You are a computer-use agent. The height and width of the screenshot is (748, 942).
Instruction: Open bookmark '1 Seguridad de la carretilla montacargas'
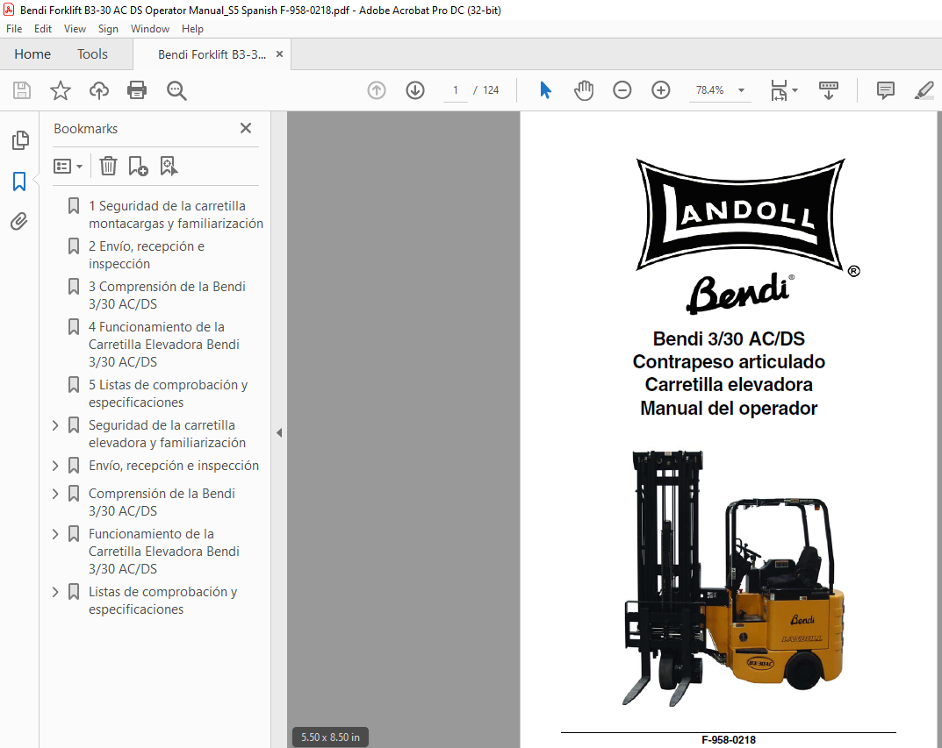pyautogui.click(x=176, y=215)
